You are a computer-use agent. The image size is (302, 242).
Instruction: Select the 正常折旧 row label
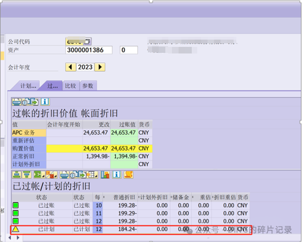coord(29,156)
